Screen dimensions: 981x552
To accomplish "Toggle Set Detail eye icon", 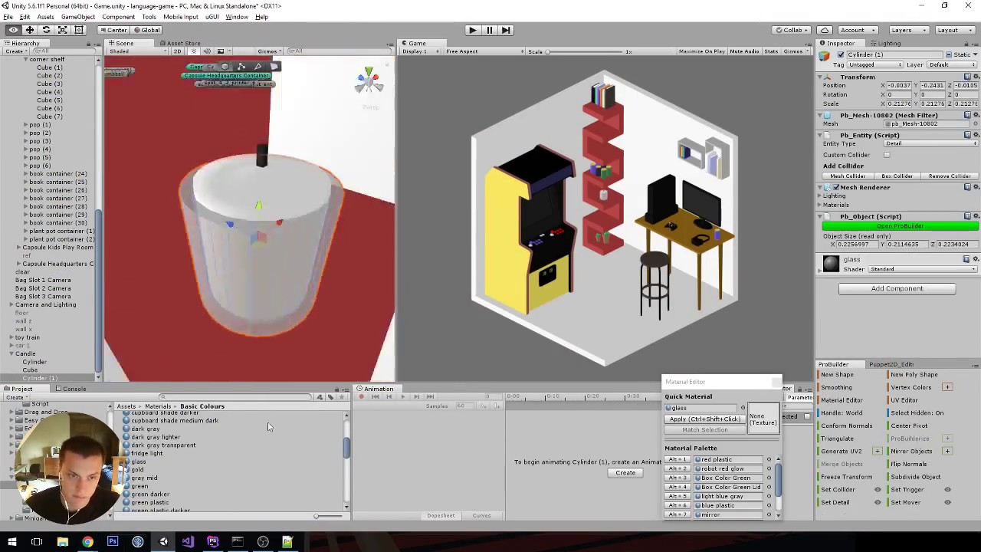I will point(878,502).
